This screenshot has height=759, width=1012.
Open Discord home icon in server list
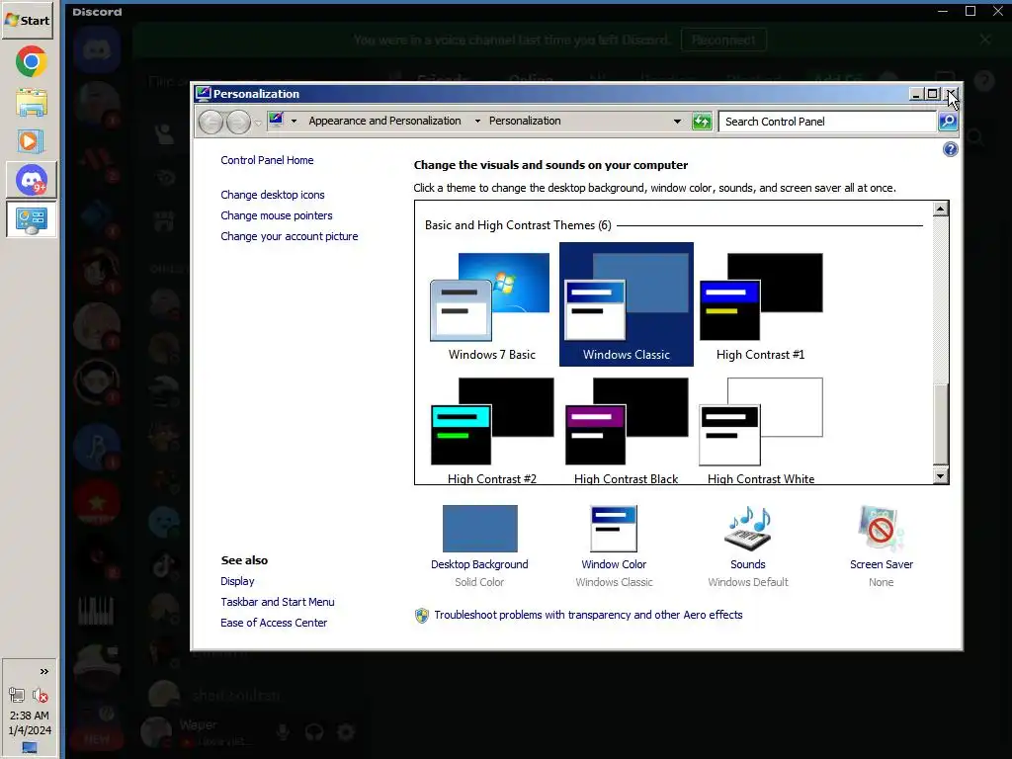pos(97,50)
